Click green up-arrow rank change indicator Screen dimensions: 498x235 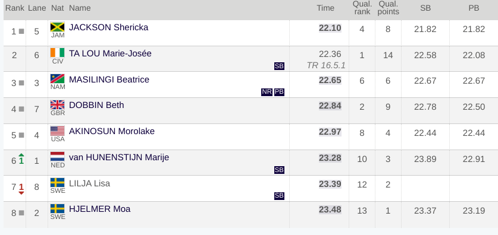point(21,158)
